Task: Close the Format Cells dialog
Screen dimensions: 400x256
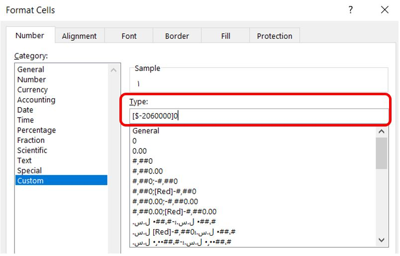Action: tap(385, 10)
